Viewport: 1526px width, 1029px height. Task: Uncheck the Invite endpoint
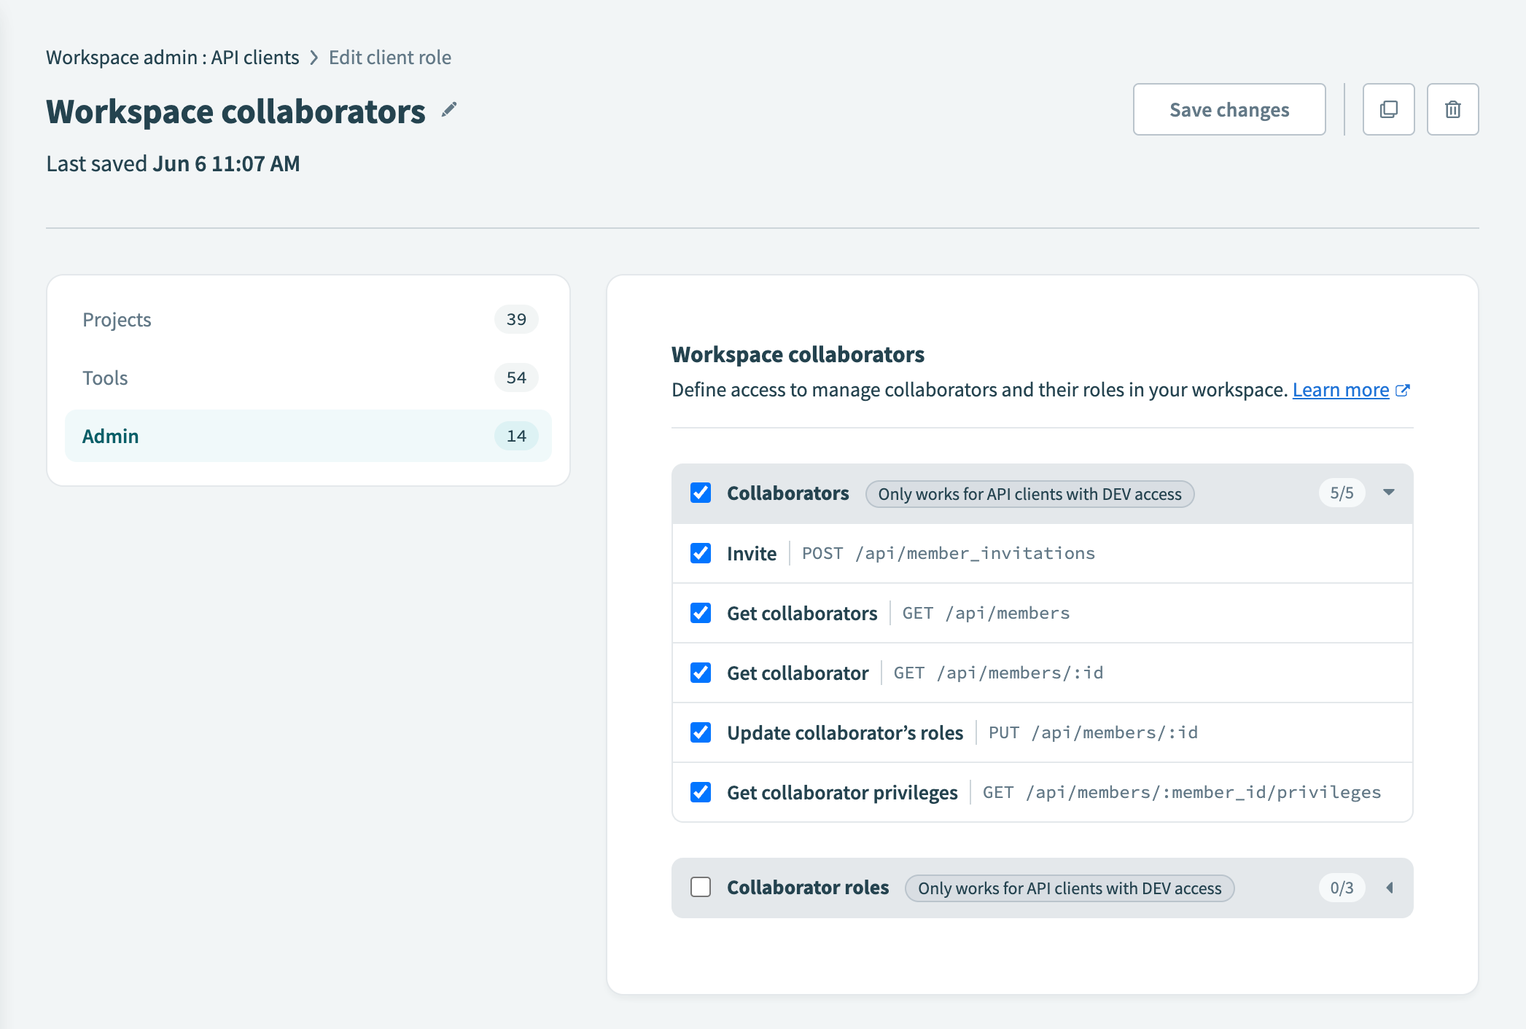pyautogui.click(x=700, y=553)
